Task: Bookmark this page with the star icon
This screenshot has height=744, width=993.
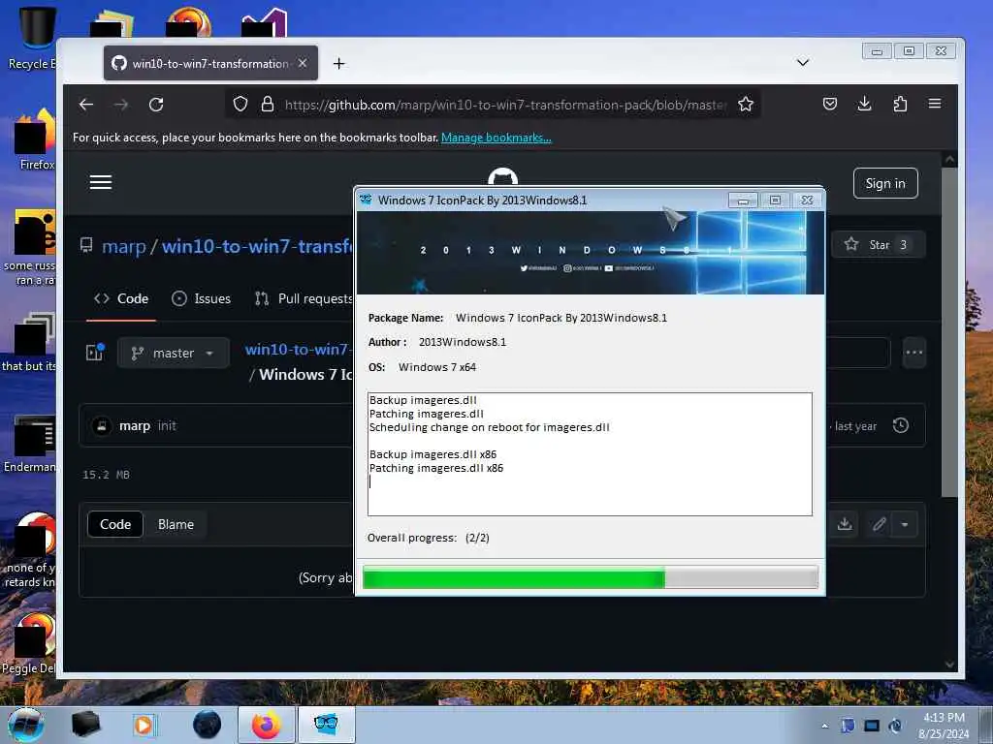Action: [746, 105]
